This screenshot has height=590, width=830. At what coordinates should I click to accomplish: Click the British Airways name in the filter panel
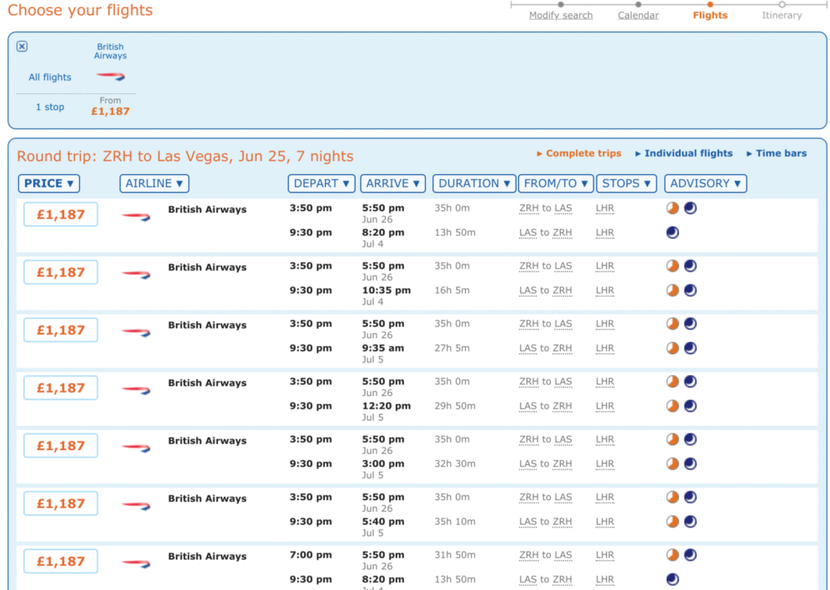tap(110, 51)
